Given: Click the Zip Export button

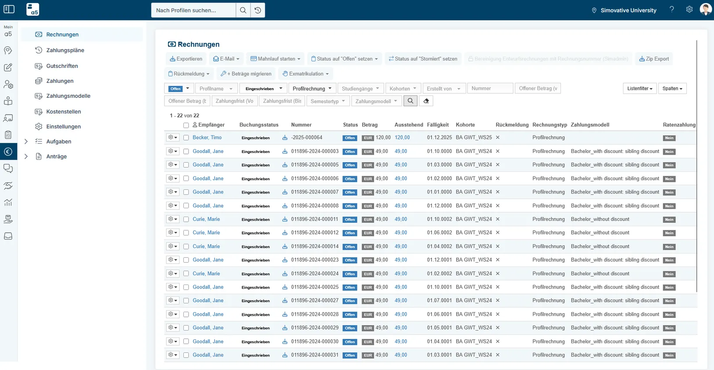Looking at the screenshot, I should click(654, 59).
